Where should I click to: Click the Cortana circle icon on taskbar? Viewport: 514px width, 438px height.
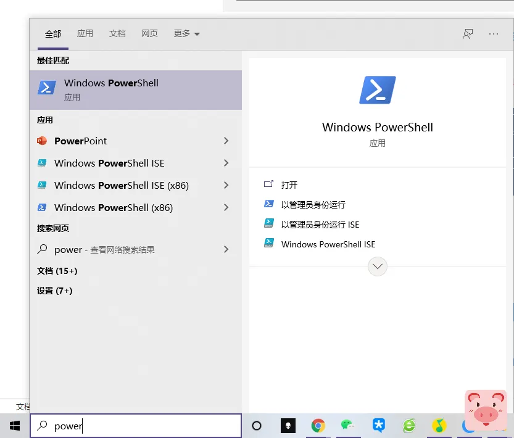coord(256,426)
